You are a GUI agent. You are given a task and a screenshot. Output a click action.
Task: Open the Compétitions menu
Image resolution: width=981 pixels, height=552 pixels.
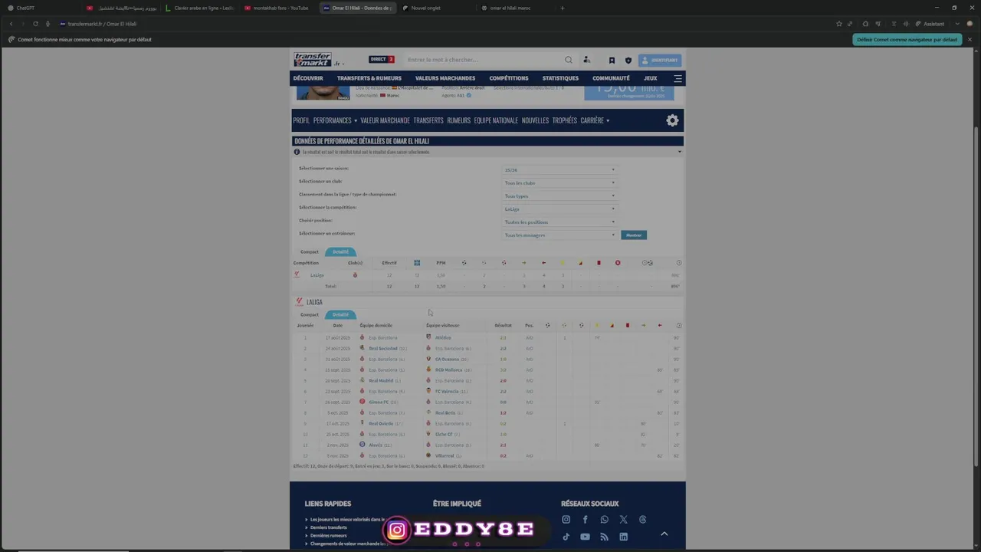(x=509, y=78)
